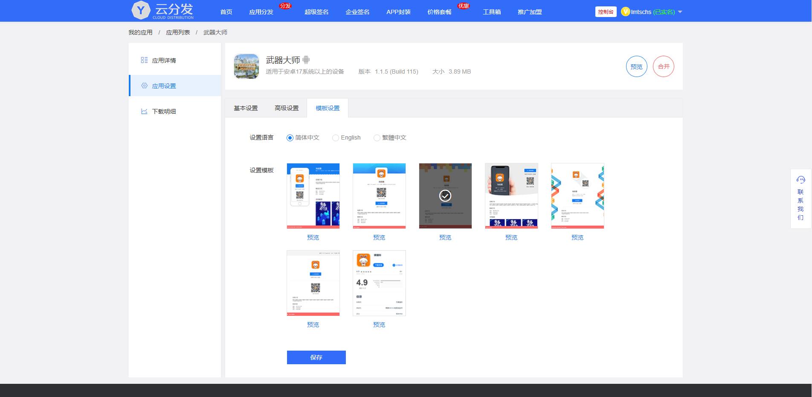The height and width of the screenshot is (397, 812).
Task: Expand the lmtschs account dropdown arrow
Action: pyautogui.click(x=680, y=12)
